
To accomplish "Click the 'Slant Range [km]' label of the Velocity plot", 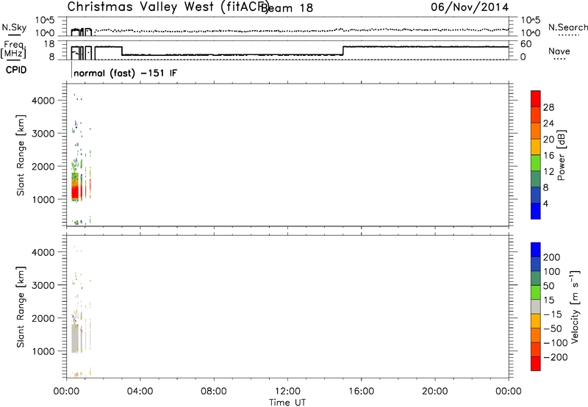I will pos(21,307).
